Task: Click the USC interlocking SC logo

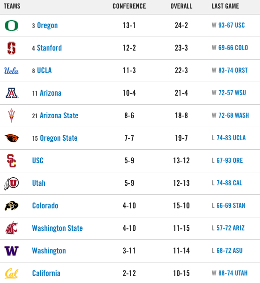Action: point(12,161)
